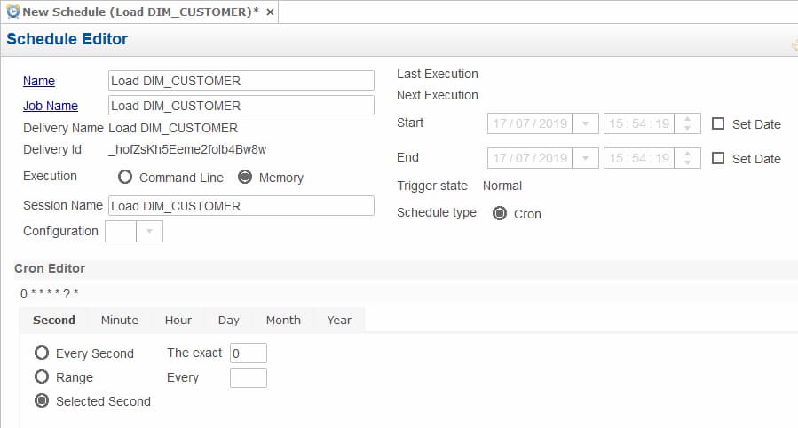The height and width of the screenshot is (428, 798).
Task: Decrease End time with down spinner arrow
Action: [688, 162]
